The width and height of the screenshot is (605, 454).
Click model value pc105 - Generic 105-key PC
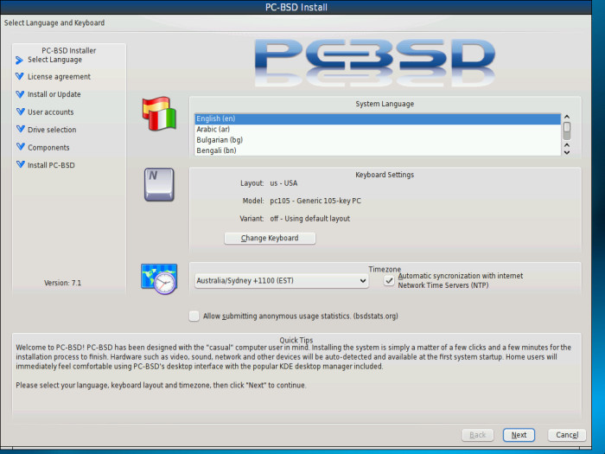315,201
